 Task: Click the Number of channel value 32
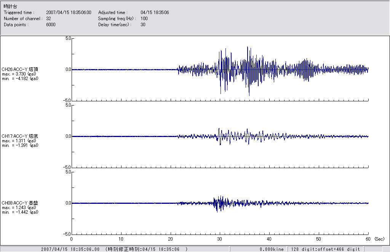coord(49,19)
